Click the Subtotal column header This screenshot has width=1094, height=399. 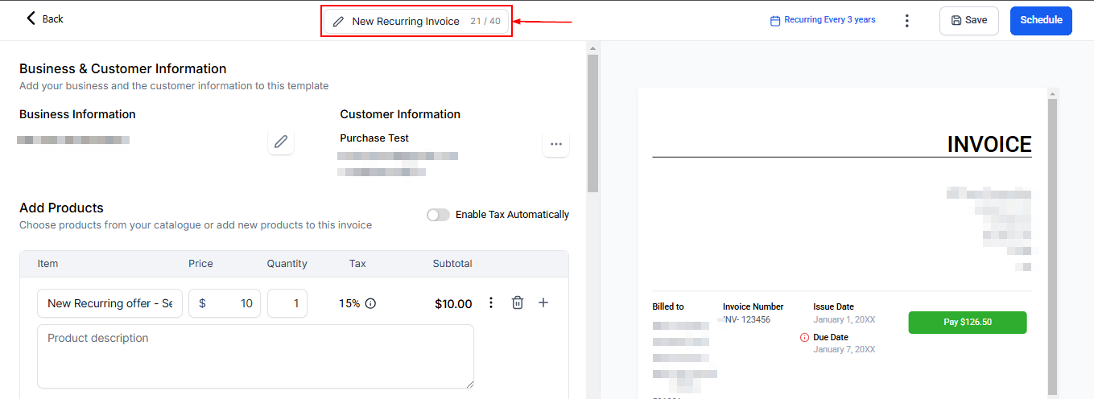click(x=452, y=264)
